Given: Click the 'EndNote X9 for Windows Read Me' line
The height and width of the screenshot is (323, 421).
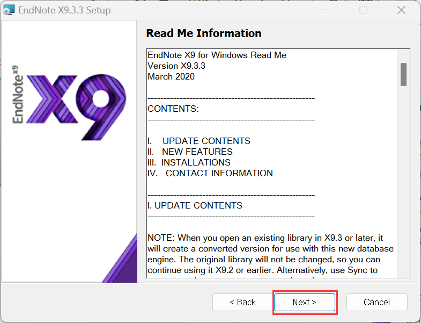Looking at the screenshot, I should tap(217, 55).
